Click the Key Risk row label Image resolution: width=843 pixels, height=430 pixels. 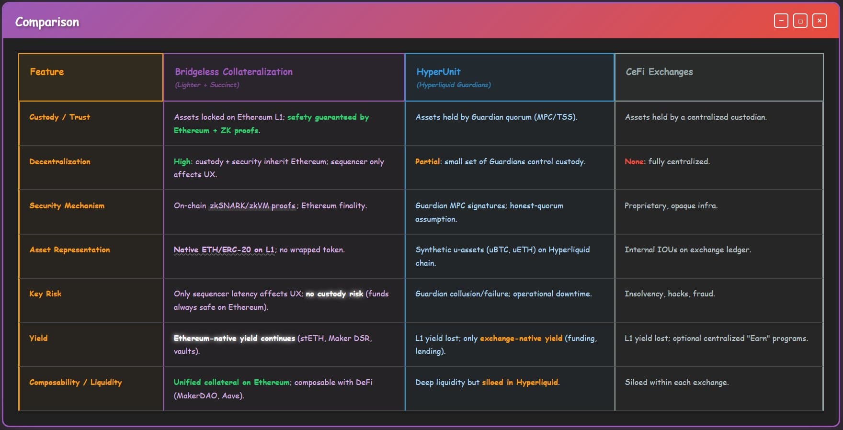click(x=45, y=294)
